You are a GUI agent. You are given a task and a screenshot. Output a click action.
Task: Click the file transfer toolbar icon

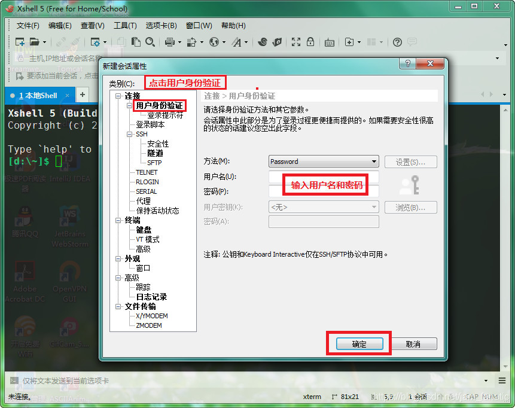pyautogui.click(x=192, y=42)
